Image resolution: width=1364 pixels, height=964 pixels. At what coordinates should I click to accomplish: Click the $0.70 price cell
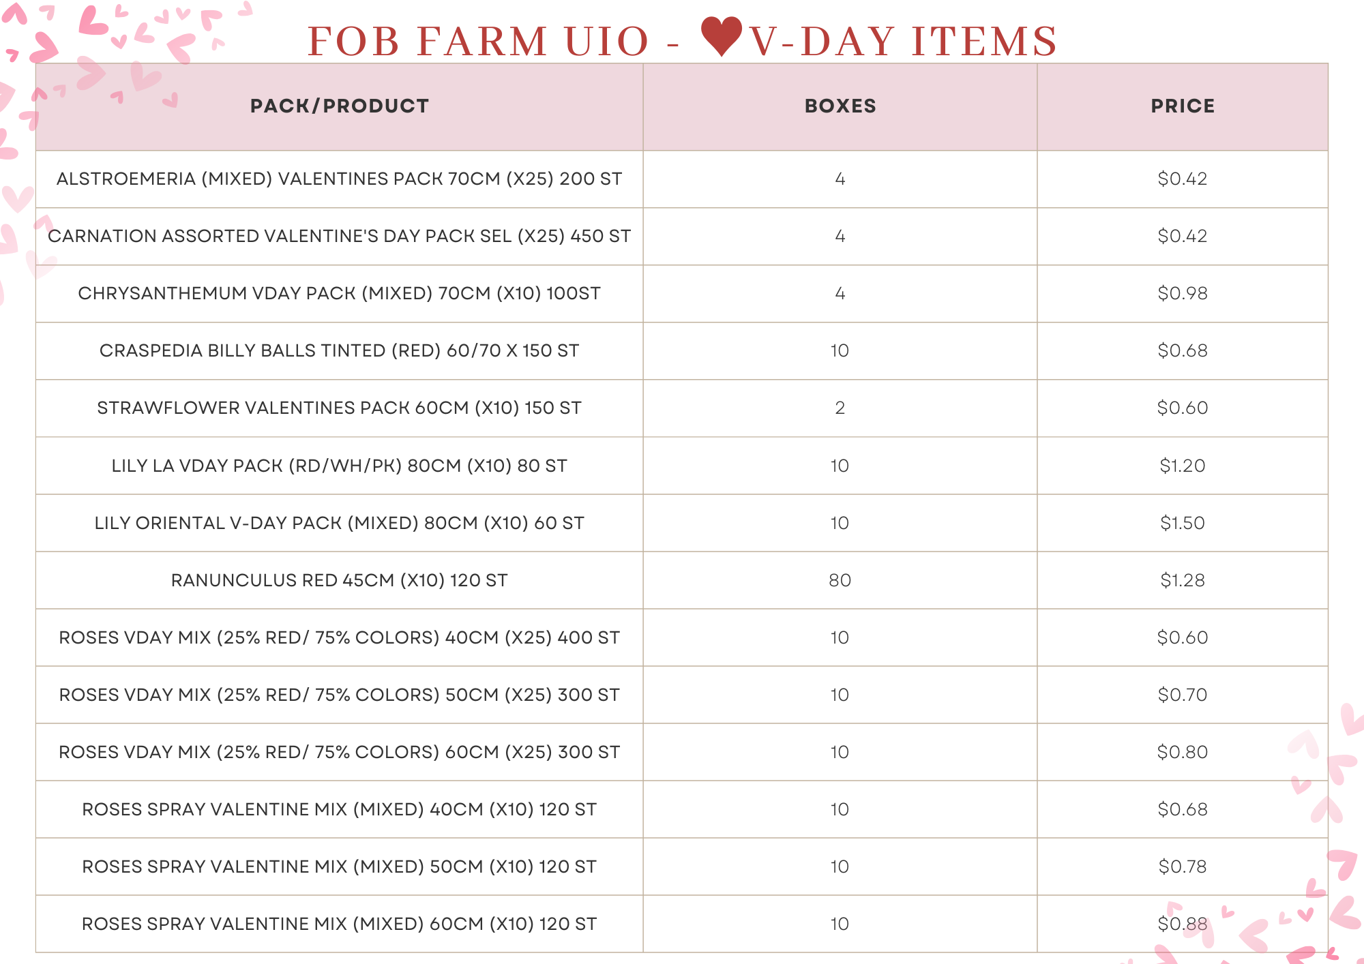1182,695
